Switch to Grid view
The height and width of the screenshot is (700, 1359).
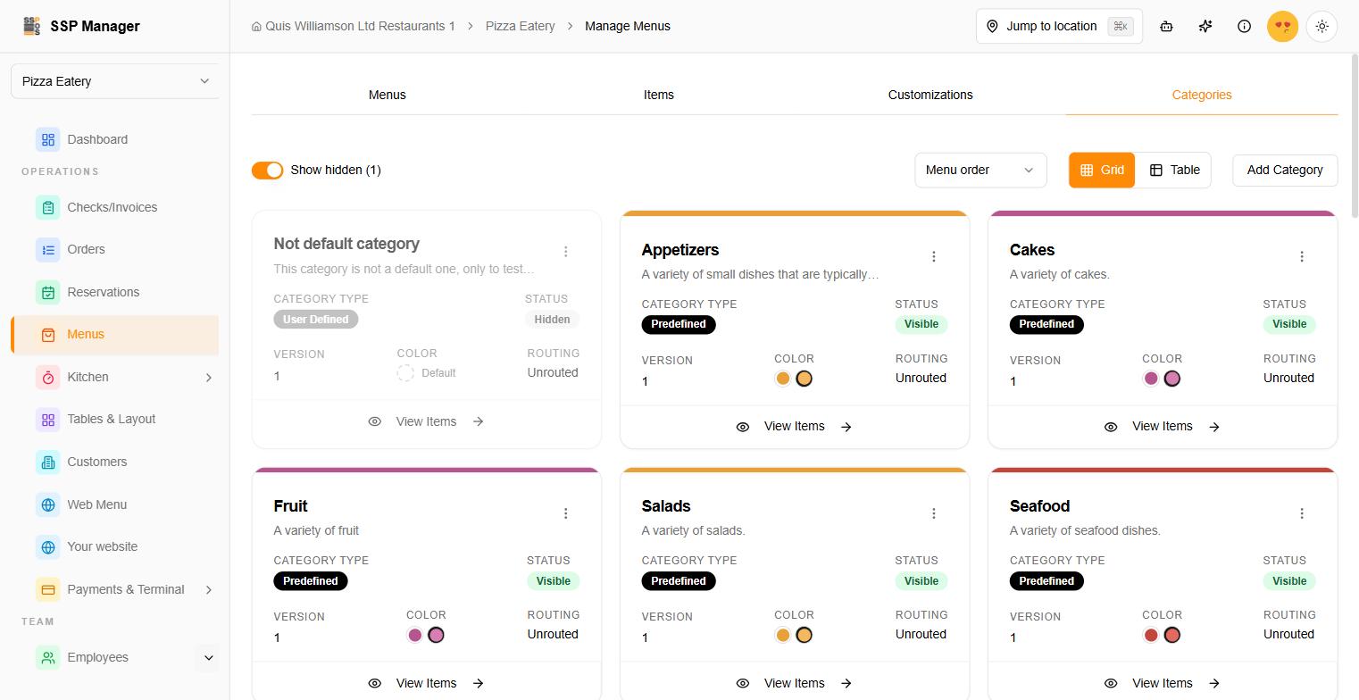pyautogui.click(x=1102, y=170)
